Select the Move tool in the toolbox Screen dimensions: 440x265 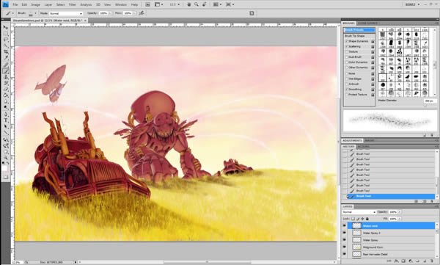coord(6,27)
